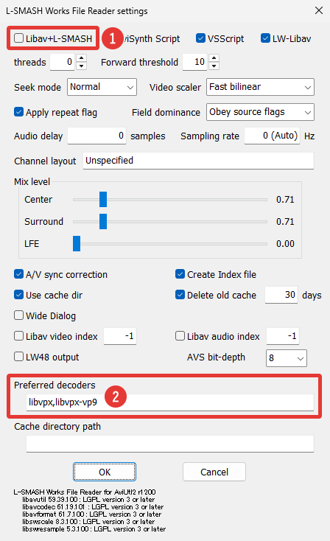Confirm settings with the OK button
This screenshot has height=541, width=330.
point(105,472)
